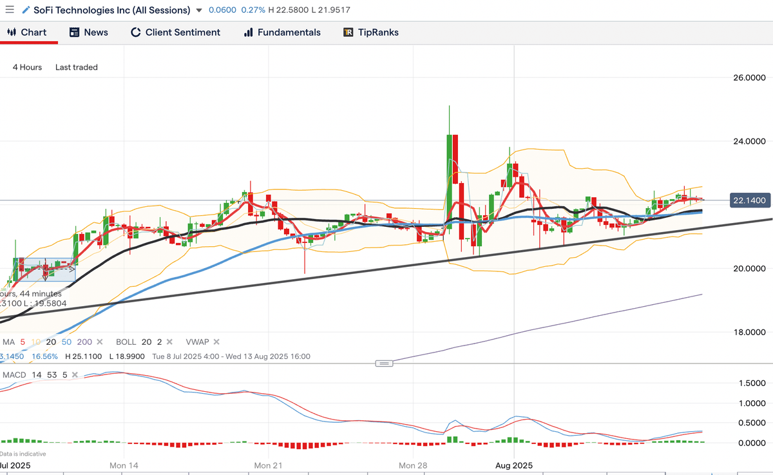Click the 22.1400 current price label

click(750, 200)
